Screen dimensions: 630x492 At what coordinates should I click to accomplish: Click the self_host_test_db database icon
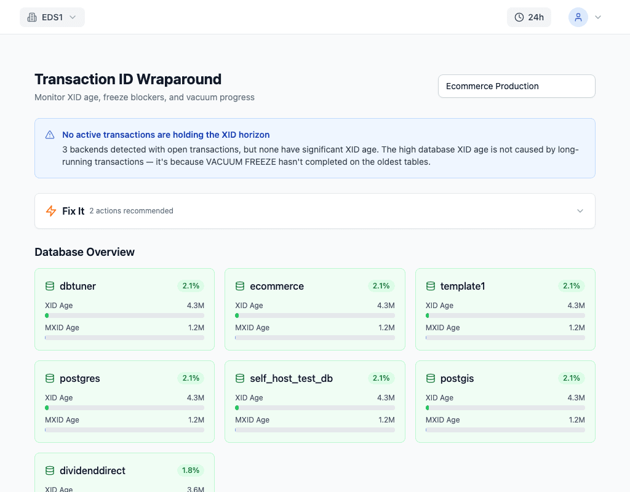240,378
